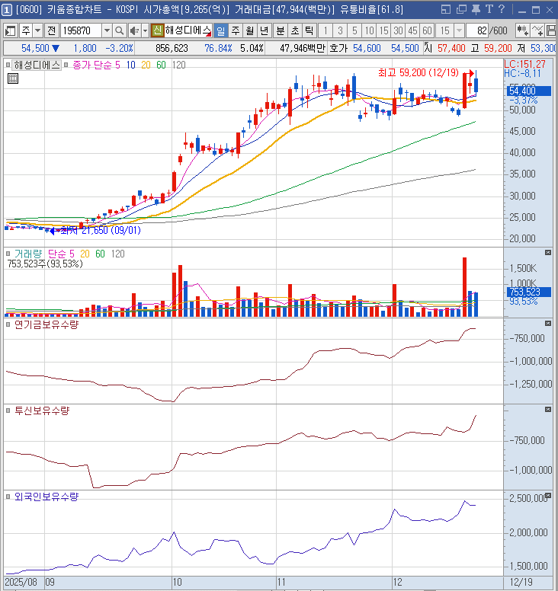Click the font size T icon
This screenshot has width=558, height=591.
coord(487,9)
